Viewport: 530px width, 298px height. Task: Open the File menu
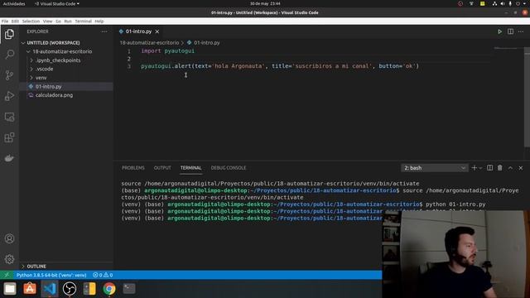5,21
